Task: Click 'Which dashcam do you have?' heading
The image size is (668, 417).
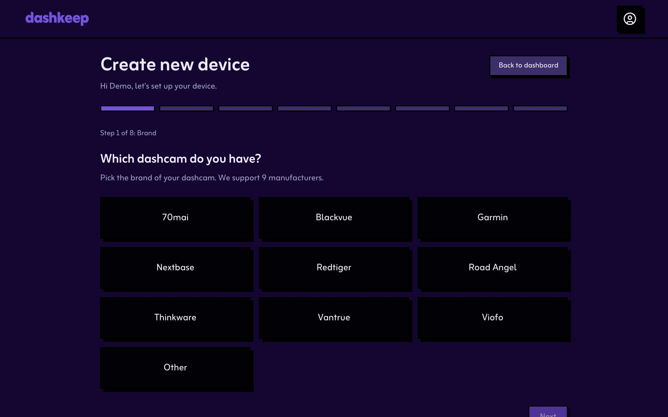Action: (181, 159)
